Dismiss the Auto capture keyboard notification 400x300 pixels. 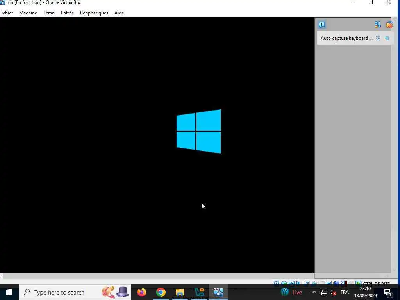click(x=387, y=38)
